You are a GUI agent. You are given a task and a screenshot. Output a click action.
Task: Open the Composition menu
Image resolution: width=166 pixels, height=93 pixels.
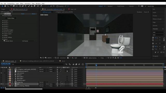11,4
